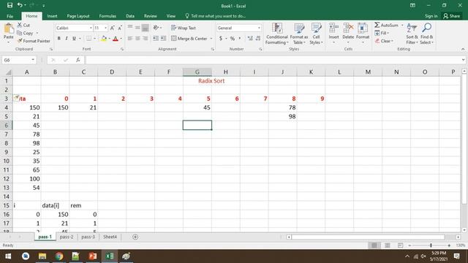Click the Decrease Indent icon

coord(156,39)
